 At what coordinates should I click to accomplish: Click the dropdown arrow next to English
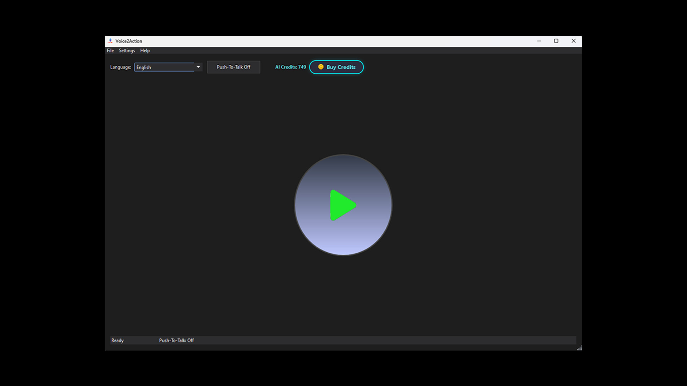[198, 67]
